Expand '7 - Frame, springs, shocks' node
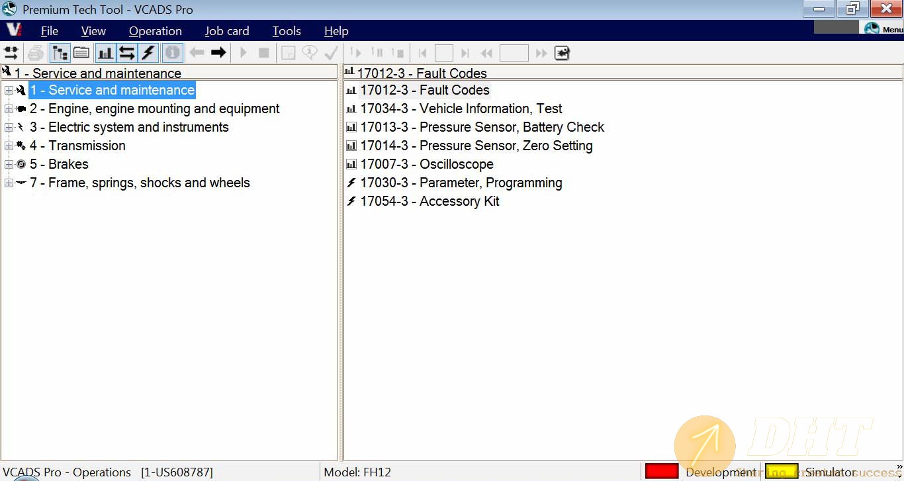Viewport: 904px width, 481px height. click(x=9, y=183)
